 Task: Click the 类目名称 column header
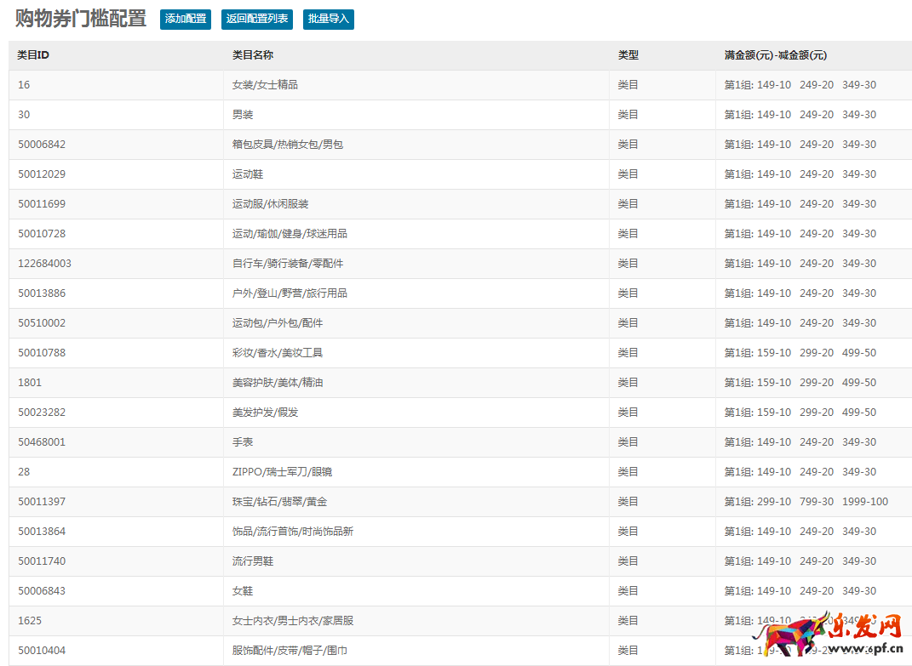coord(253,55)
